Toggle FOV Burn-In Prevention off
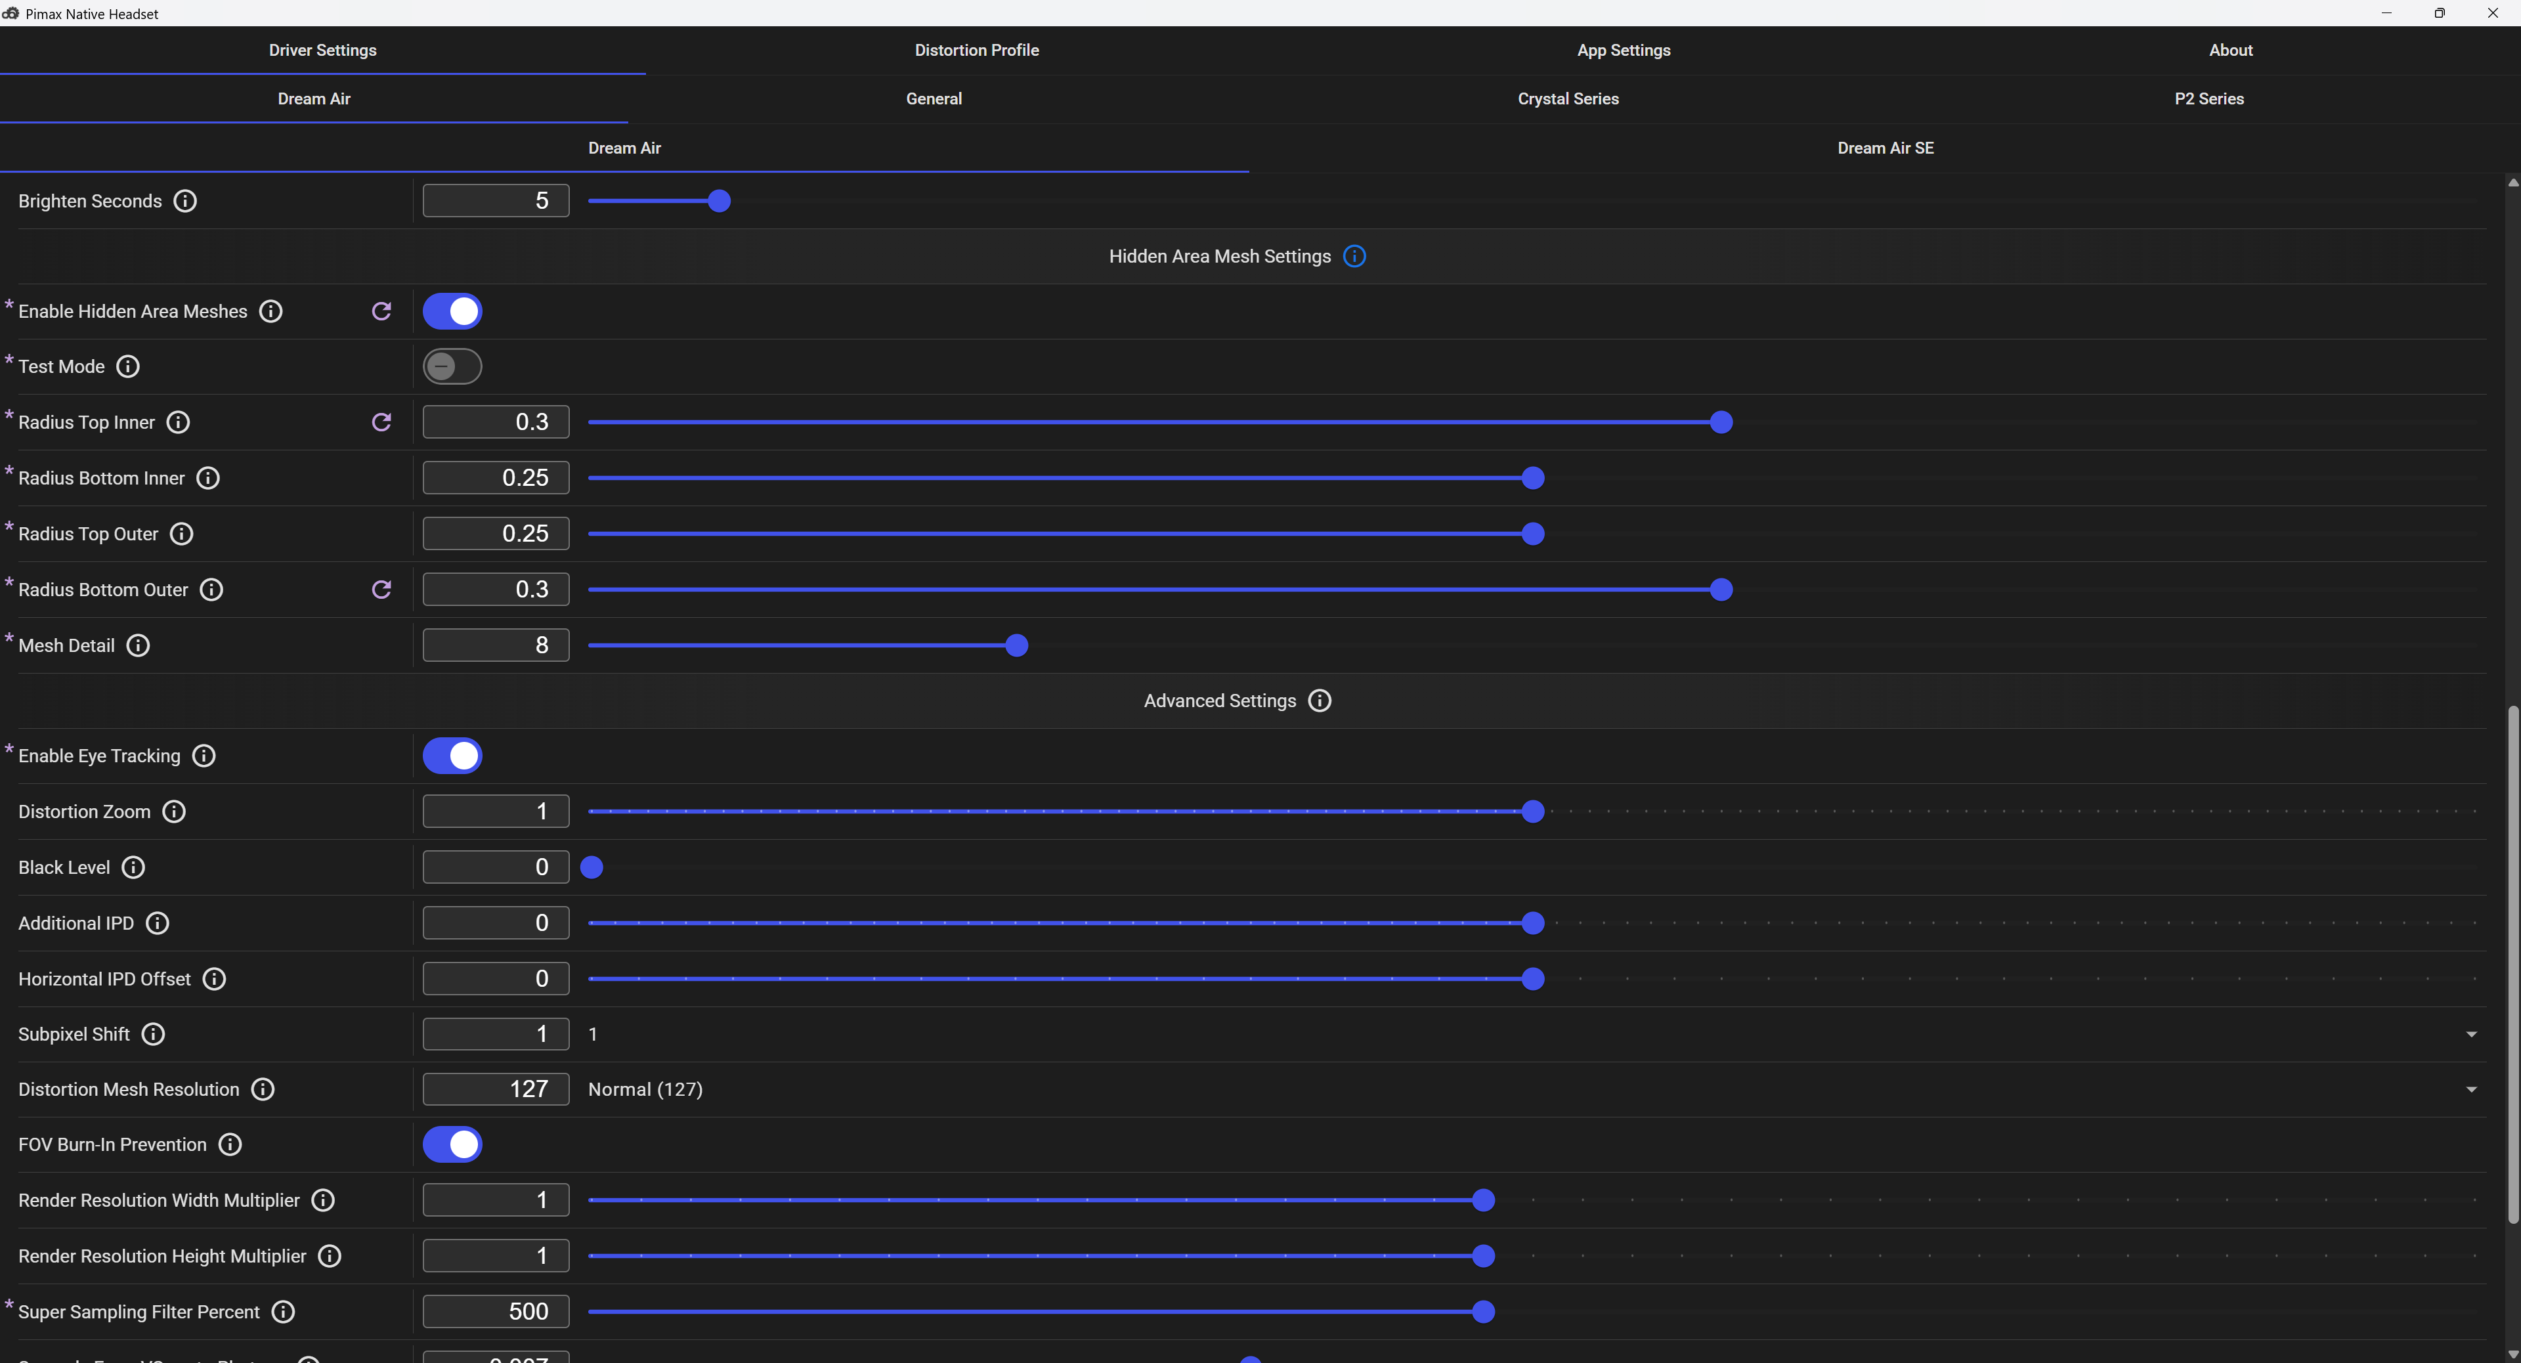The image size is (2521, 1363). click(x=452, y=1144)
